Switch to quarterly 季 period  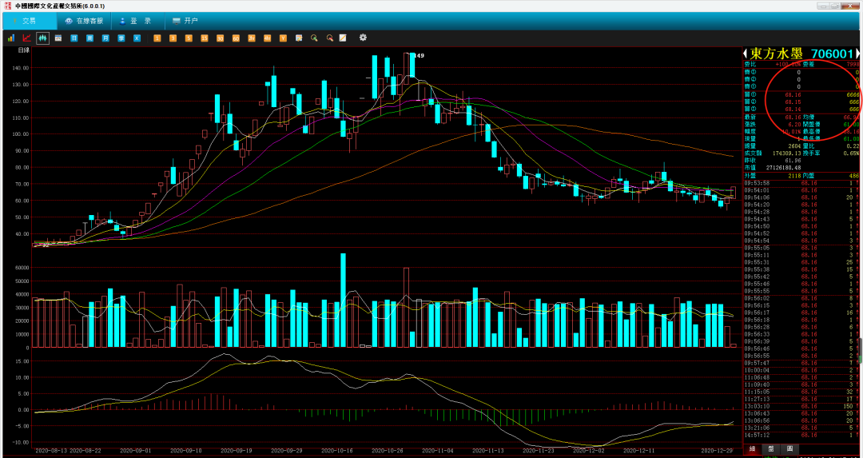click(121, 38)
